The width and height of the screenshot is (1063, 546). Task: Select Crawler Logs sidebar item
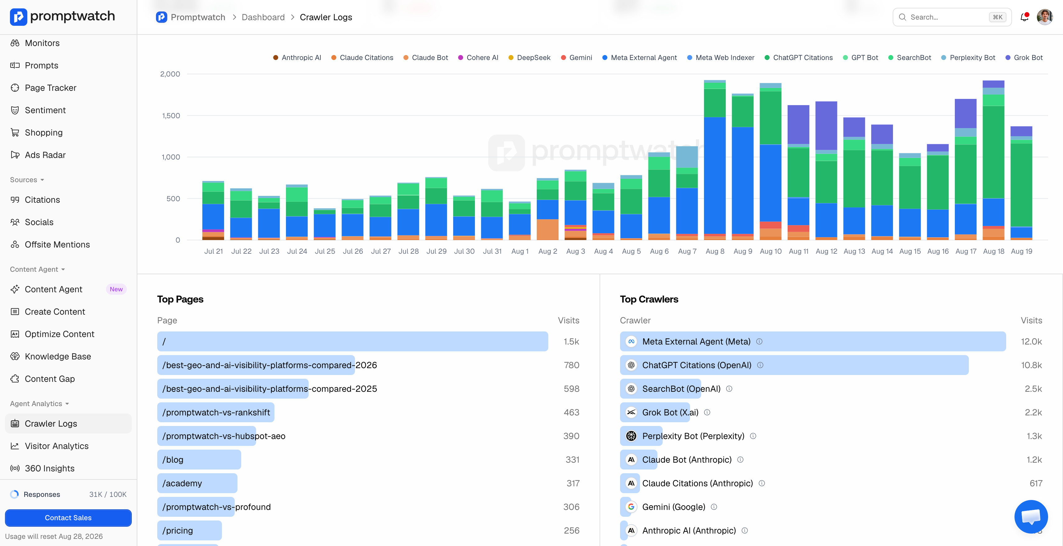(x=68, y=423)
